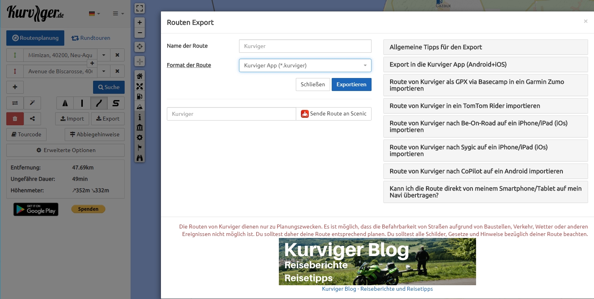Image resolution: width=594 pixels, height=299 pixels.
Task: Click the gear icon in map toolbar
Action: 140,137
